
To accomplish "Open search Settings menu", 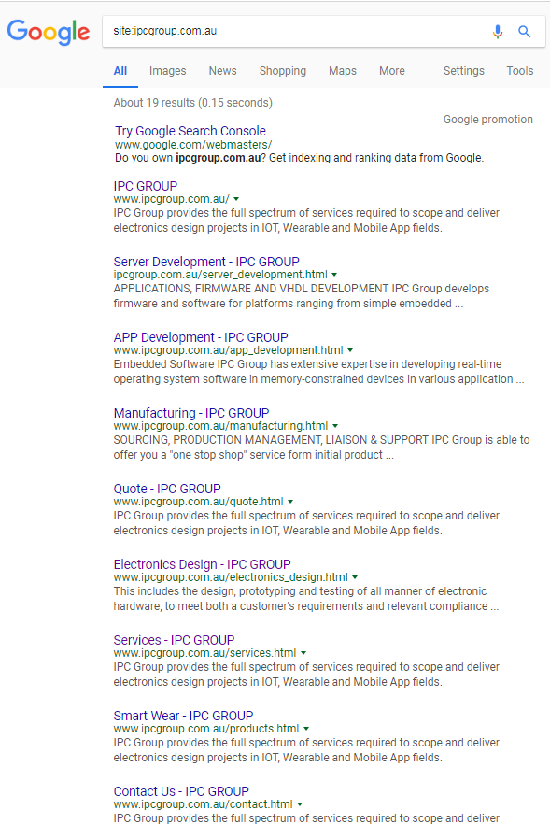I will pos(464,71).
